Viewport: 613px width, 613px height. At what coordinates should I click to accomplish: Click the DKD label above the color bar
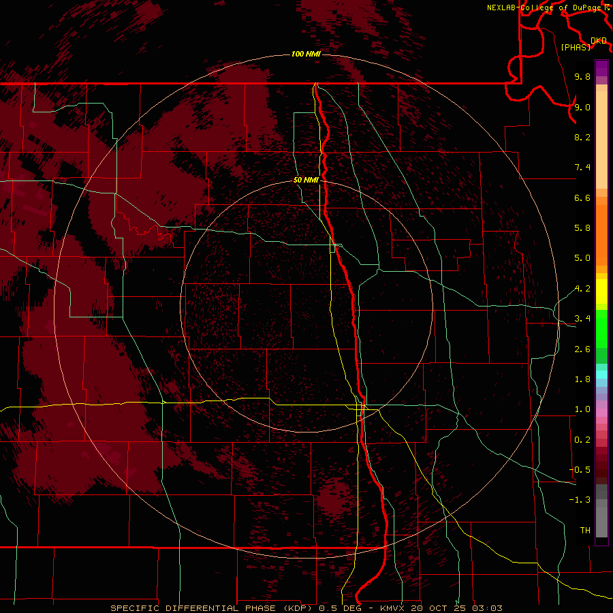point(599,40)
